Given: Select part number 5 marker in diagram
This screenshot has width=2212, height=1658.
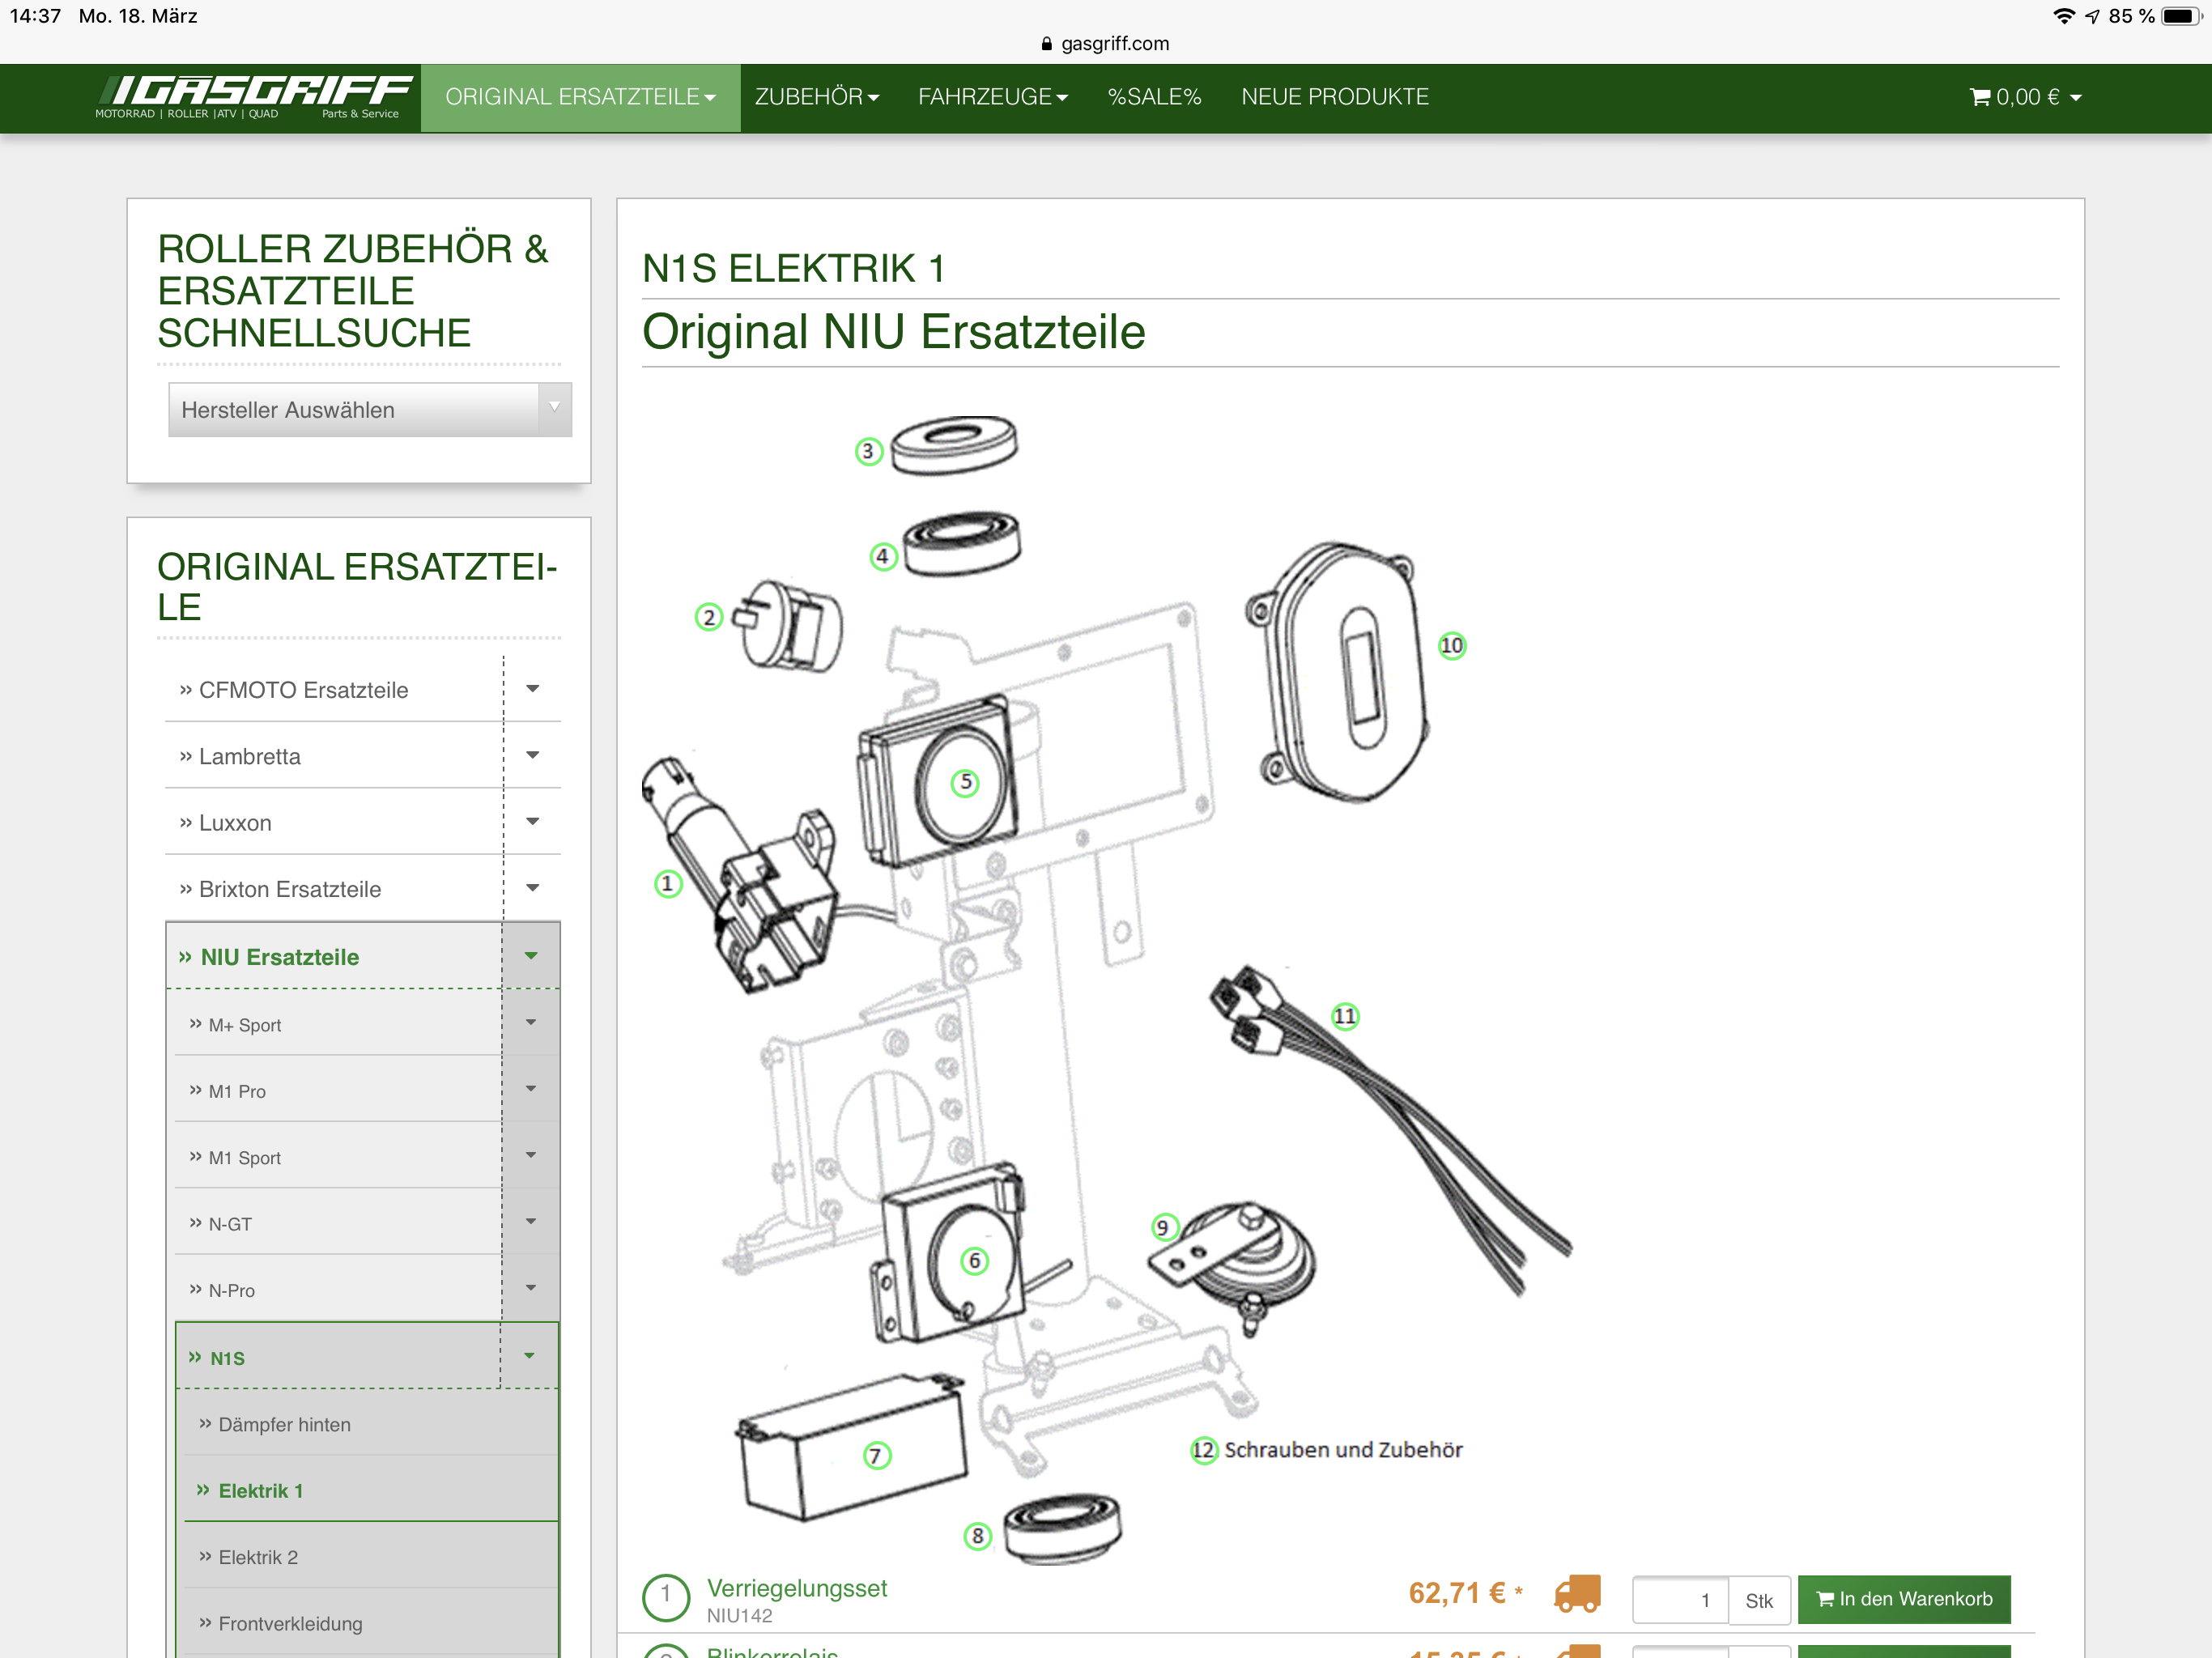Looking at the screenshot, I should [x=965, y=783].
